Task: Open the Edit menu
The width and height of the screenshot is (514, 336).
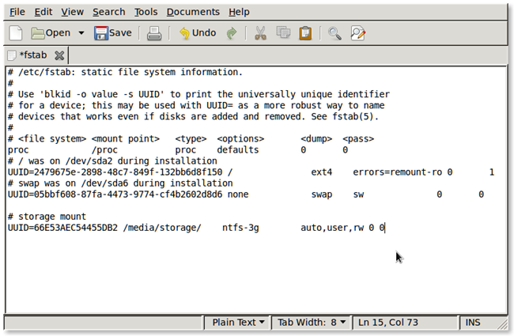Action: coord(43,12)
